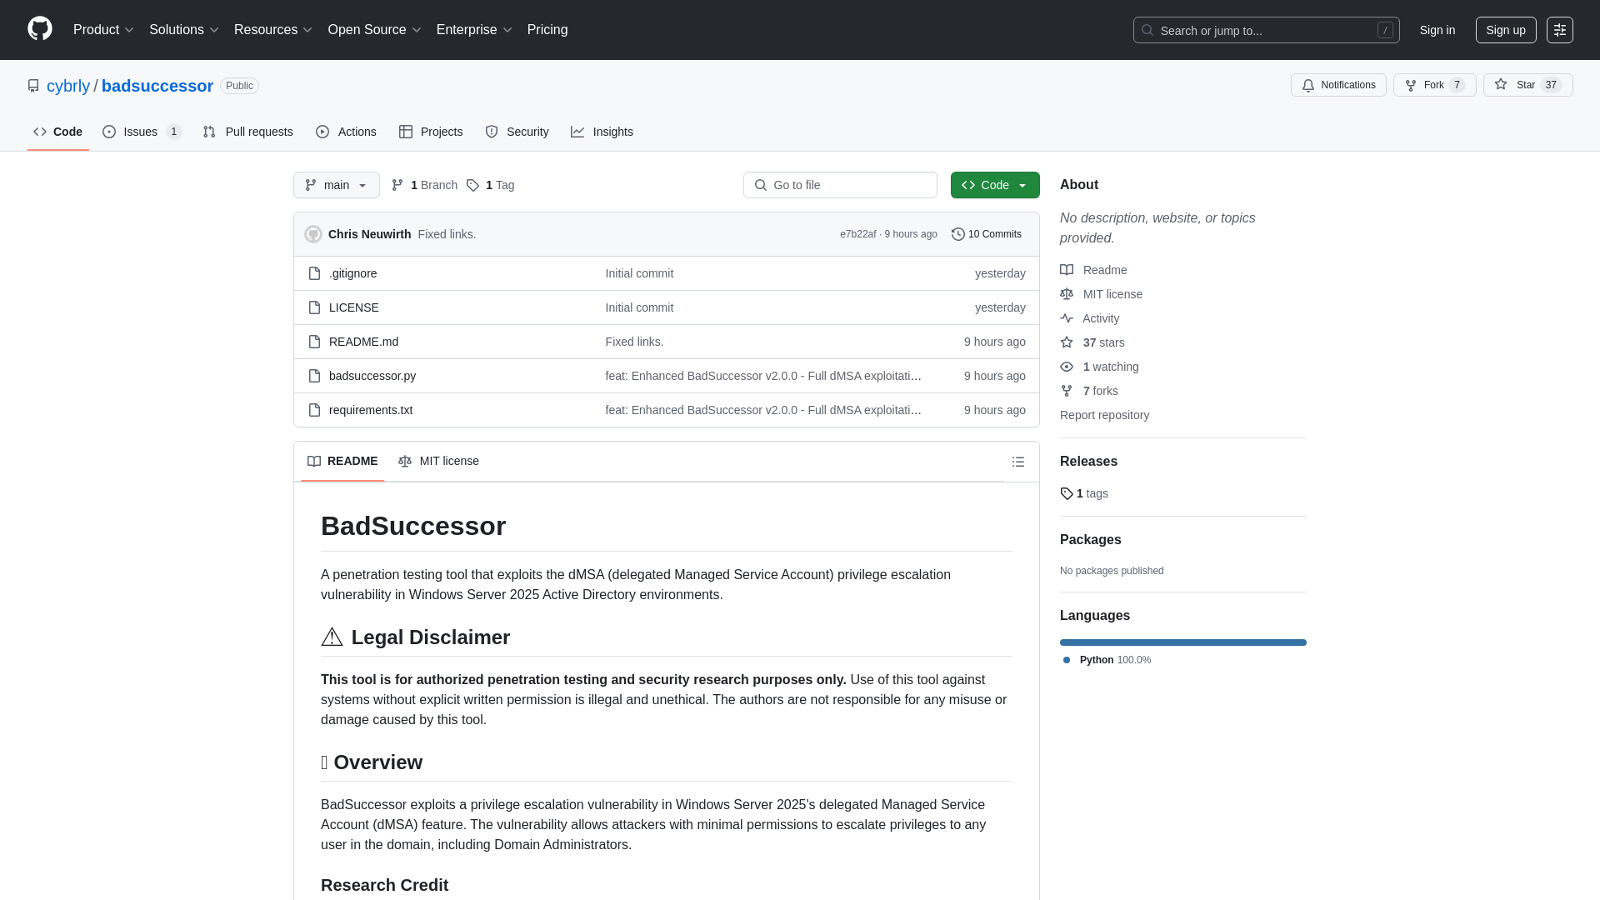Click Sign in
The image size is (1600, 900).
[x=1437, y=30]
